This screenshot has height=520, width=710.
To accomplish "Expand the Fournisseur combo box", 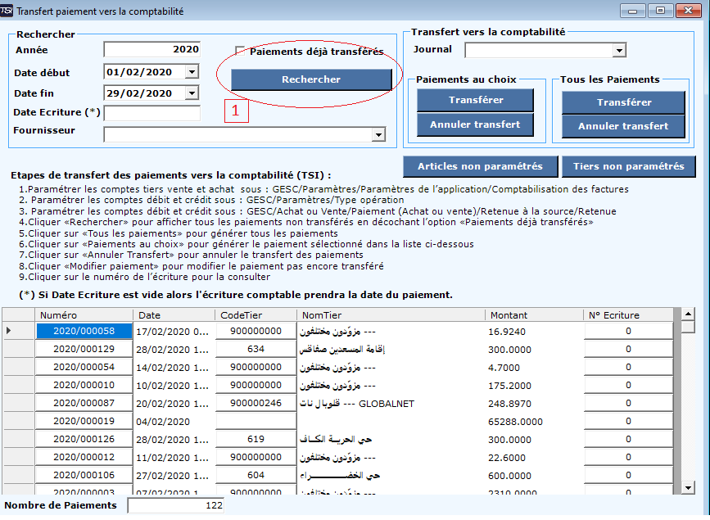I will (378, 134).
